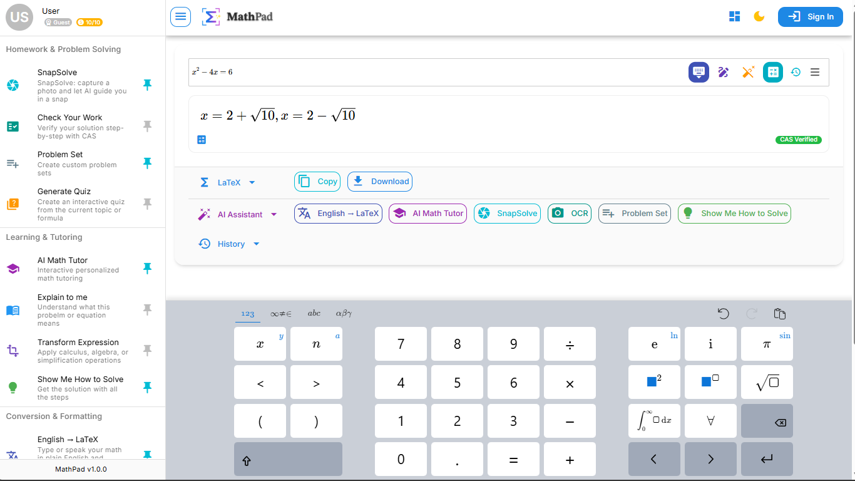
Task: Open Transform Expression from the sidebar
Action: click(x=83, y=351)
